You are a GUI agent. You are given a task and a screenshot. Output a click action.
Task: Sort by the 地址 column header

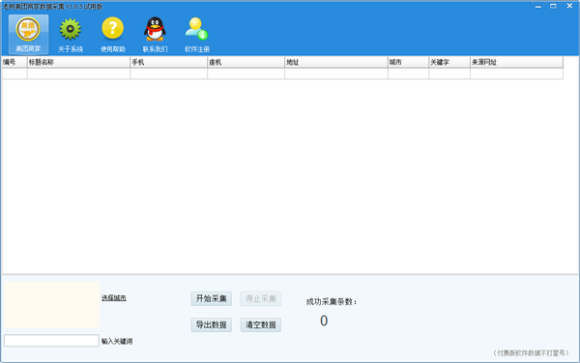click(x=336, y=62)
